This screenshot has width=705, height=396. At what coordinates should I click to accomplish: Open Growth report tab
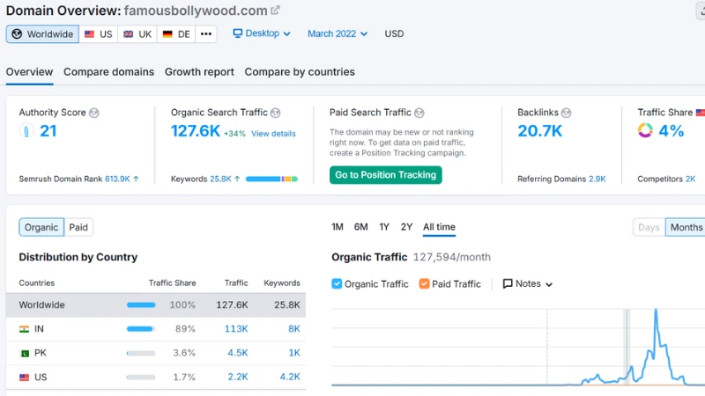coord(199,72)
